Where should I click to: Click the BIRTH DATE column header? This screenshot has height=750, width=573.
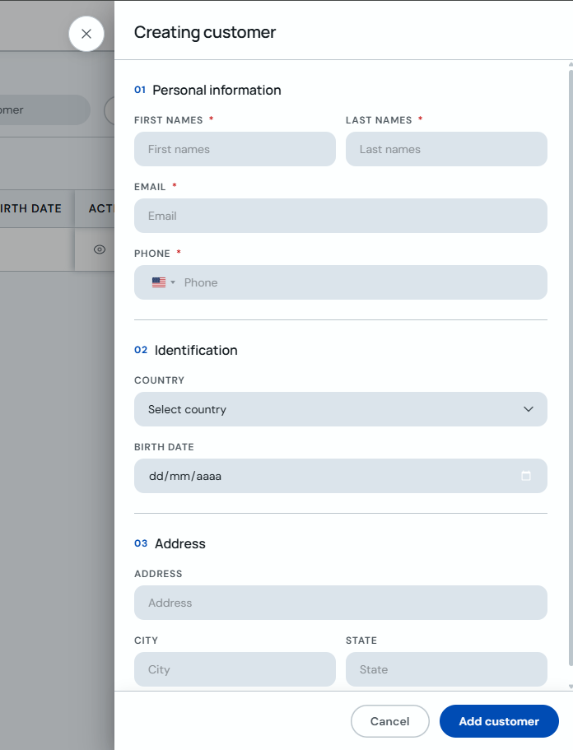pos(30,208)
